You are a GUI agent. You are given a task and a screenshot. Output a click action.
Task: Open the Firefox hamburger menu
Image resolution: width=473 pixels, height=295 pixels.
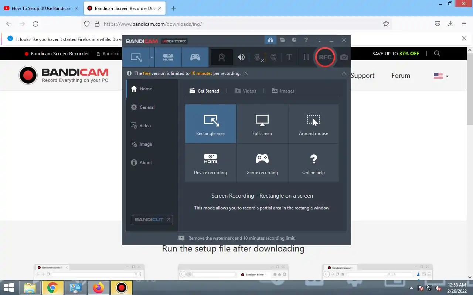click(x=464, y=24)
